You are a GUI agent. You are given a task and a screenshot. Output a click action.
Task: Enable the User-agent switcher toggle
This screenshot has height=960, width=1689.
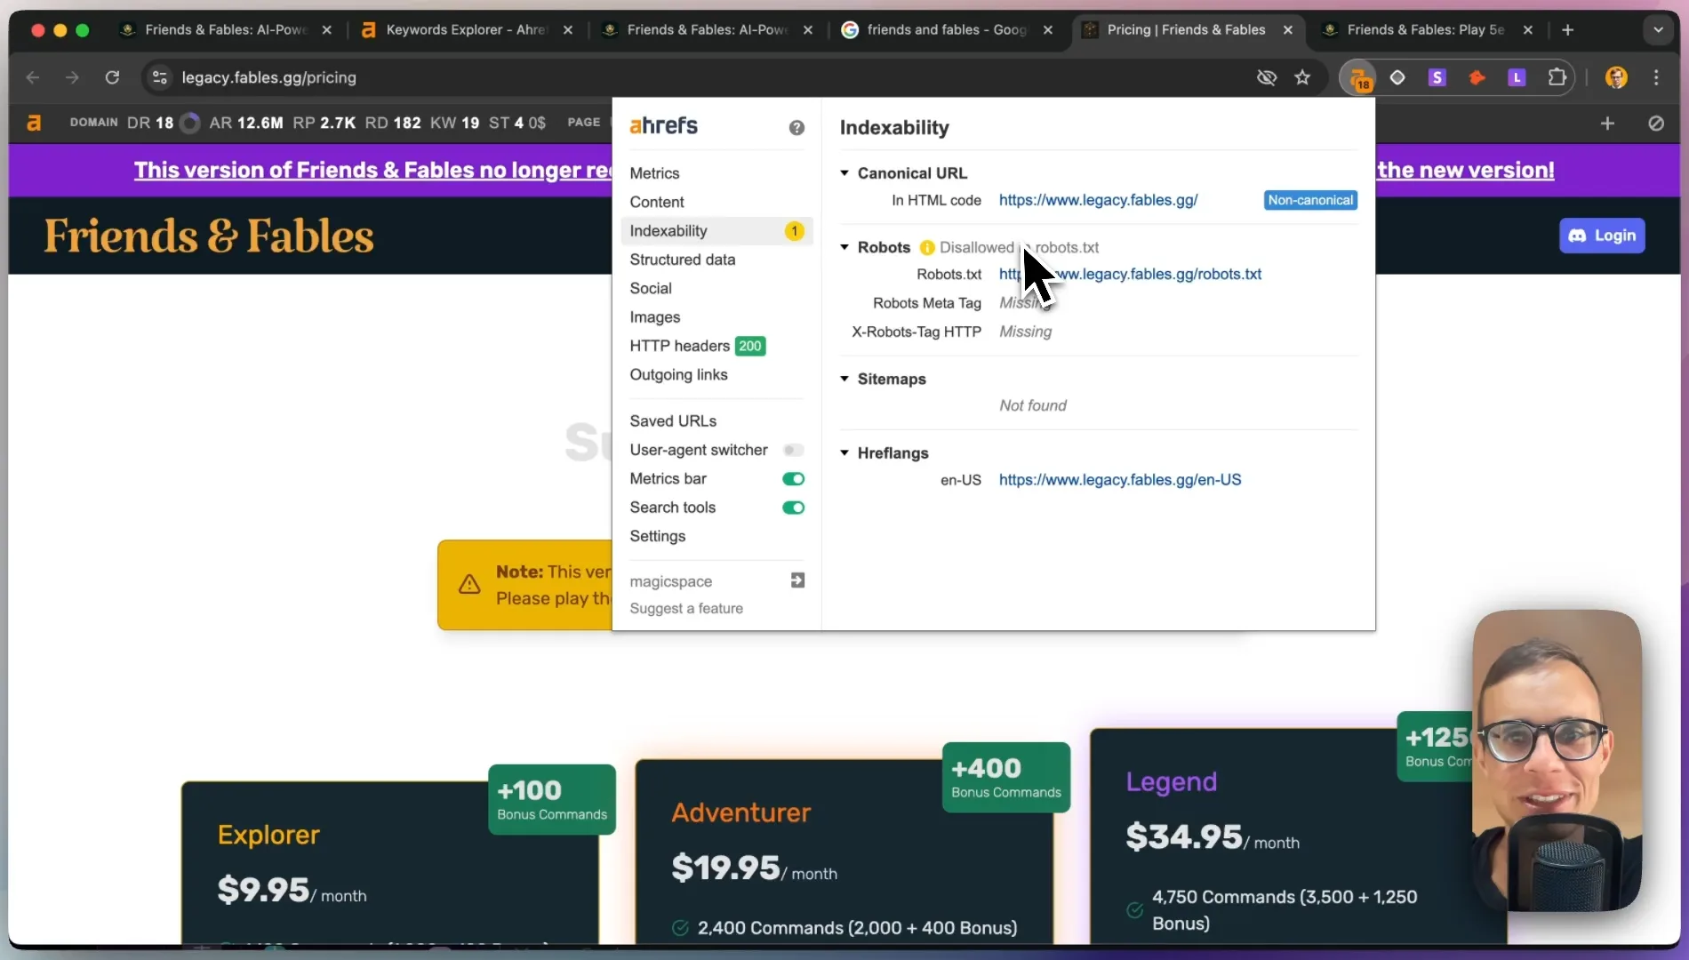pyautogui.click(x=793, y=451)
